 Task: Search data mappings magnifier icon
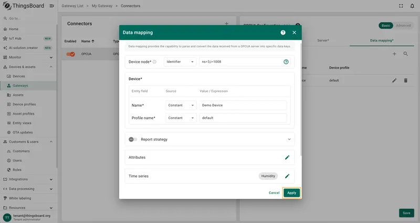coord(405,54)
